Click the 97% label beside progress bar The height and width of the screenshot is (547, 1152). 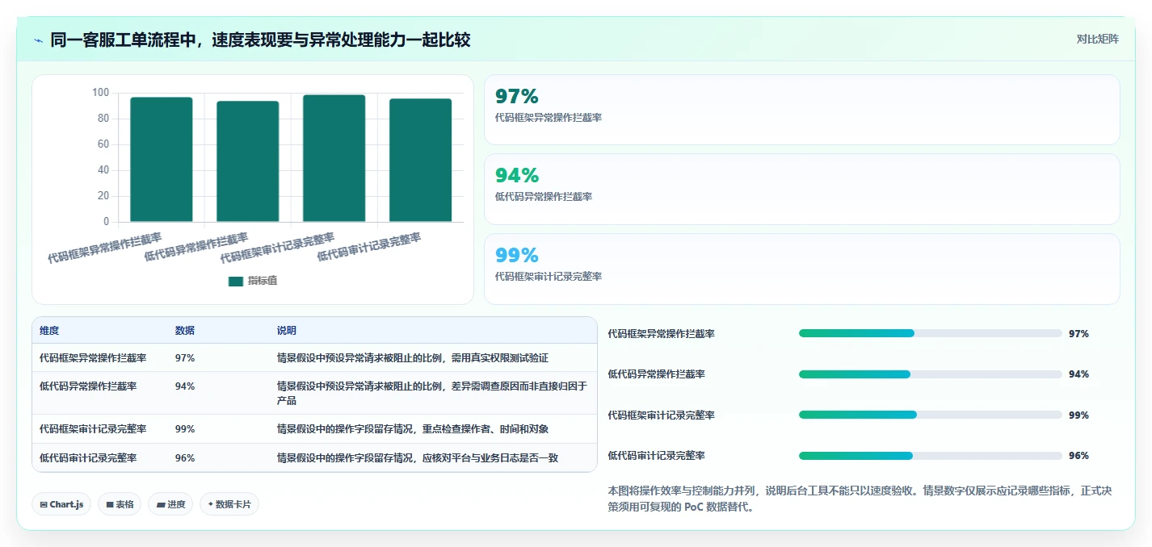pos(1078,334)
